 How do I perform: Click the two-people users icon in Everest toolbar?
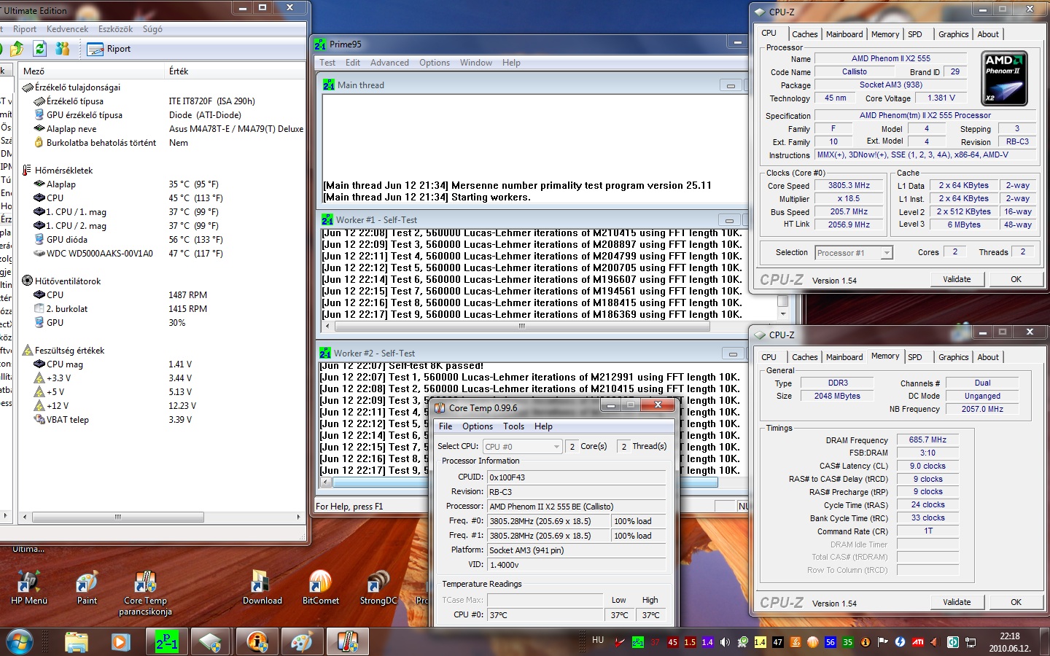pyautogui.click(x=63, y=49)
